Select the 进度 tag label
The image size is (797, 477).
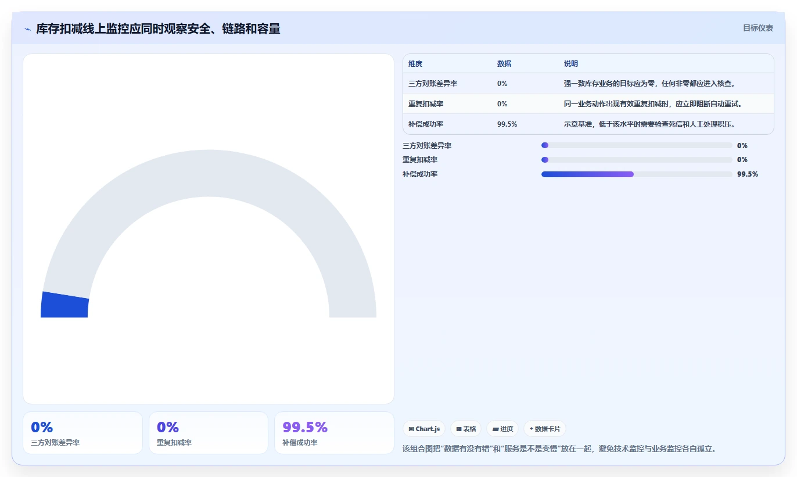pyautogui.click(x=507, y=429)
